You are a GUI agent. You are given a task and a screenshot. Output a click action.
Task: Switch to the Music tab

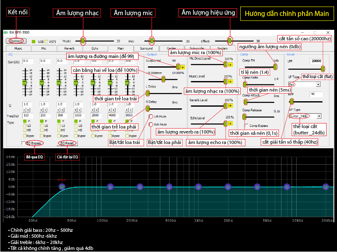18,48
